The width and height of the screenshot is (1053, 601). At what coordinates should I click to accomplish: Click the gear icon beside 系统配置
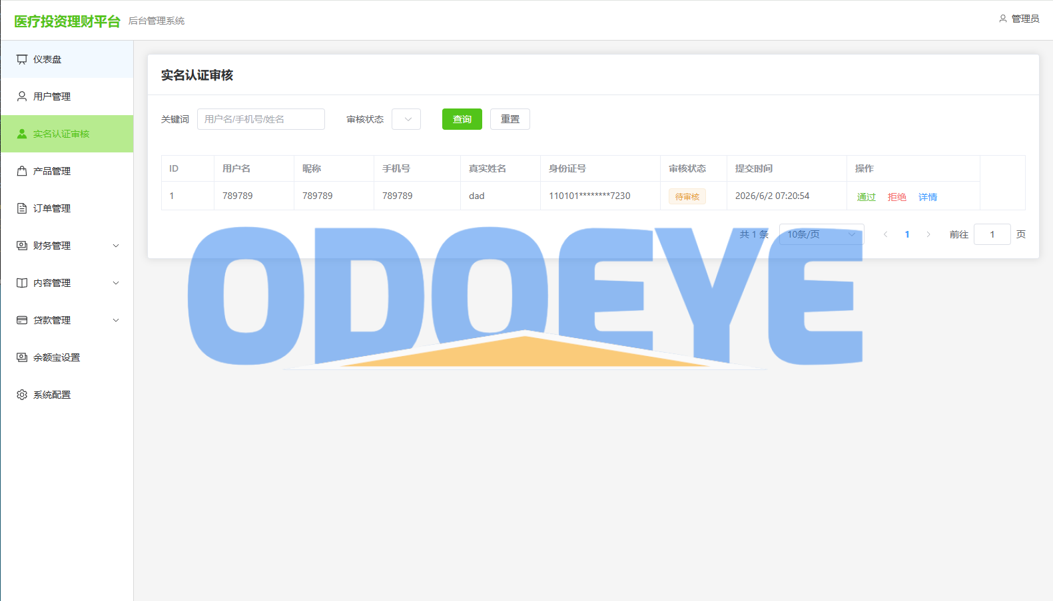pyautogui.click(x=22, y=395)
